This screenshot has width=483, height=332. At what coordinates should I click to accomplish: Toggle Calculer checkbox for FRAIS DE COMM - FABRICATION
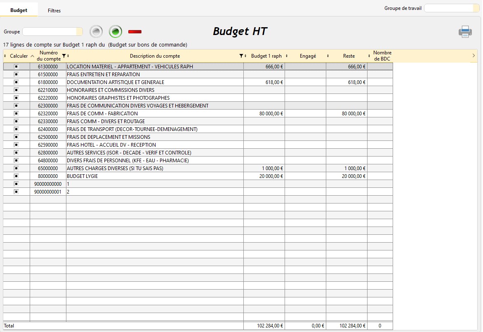coord(16,113)
